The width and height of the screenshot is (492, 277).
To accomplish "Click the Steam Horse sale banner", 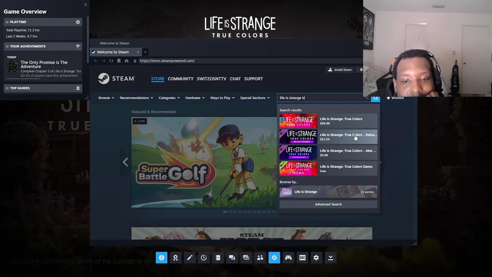I will [252, 234].
